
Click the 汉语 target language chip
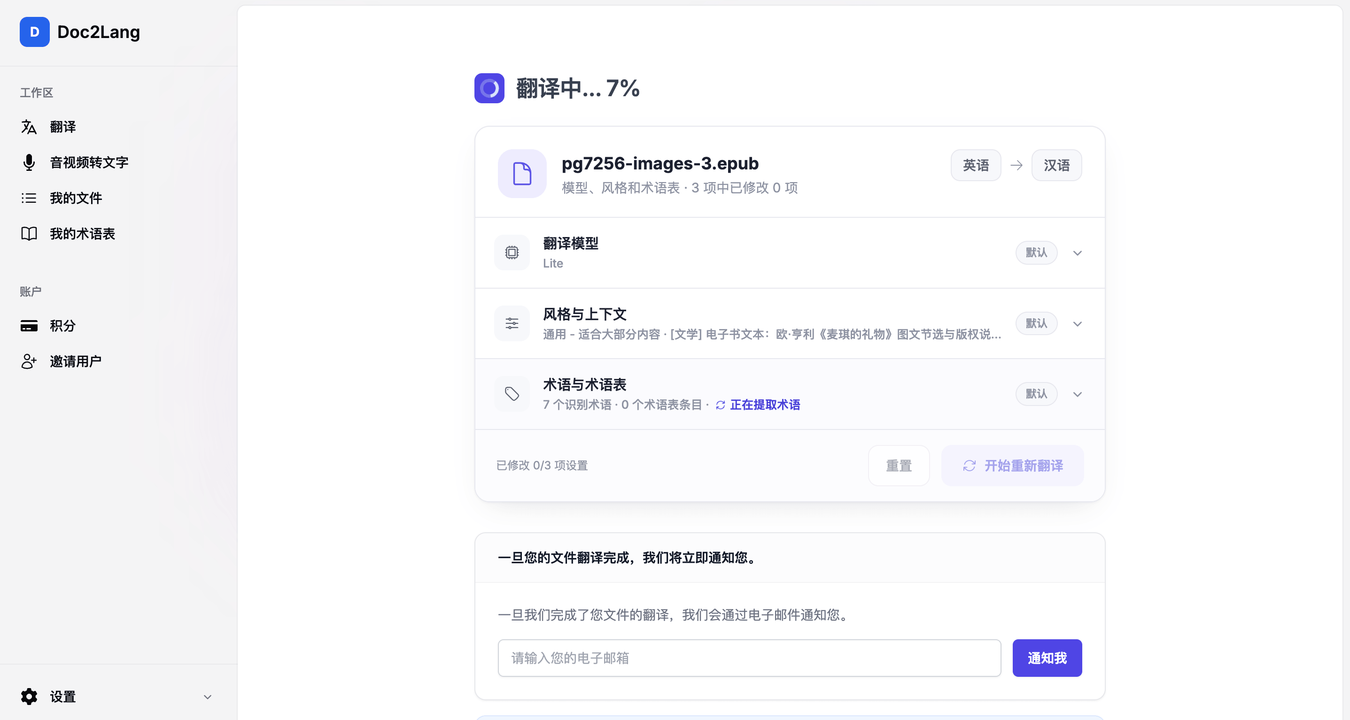click(x=1056, y=165)
